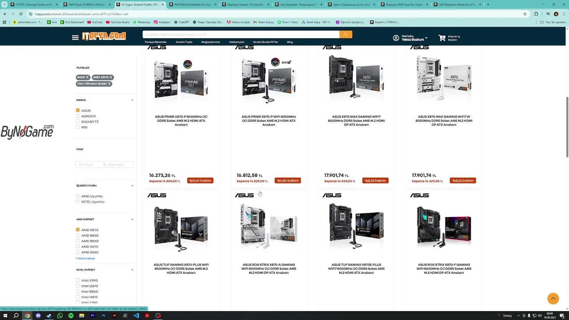Viewport: 569px width, 320px height.
Task: Open the user account icon
Action: [x=396, y=38]
